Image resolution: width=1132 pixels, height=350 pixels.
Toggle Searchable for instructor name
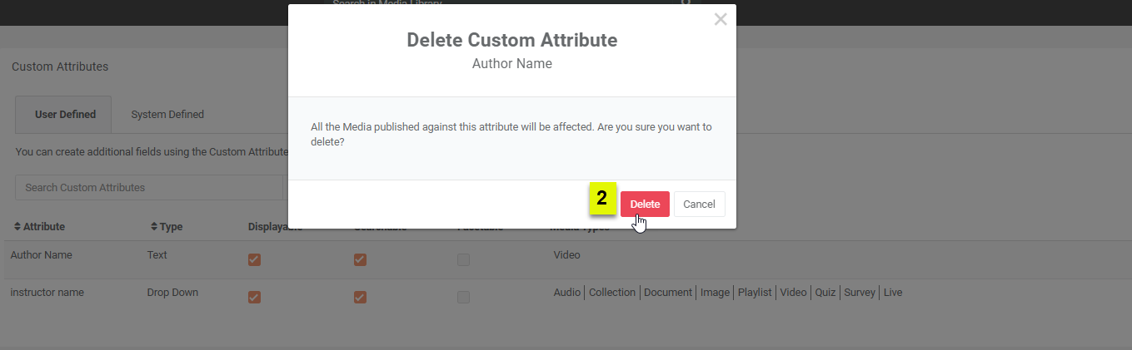pyautogui.click(x=360, y=297)
